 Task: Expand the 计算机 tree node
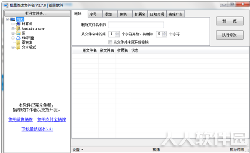coord(13,24)
